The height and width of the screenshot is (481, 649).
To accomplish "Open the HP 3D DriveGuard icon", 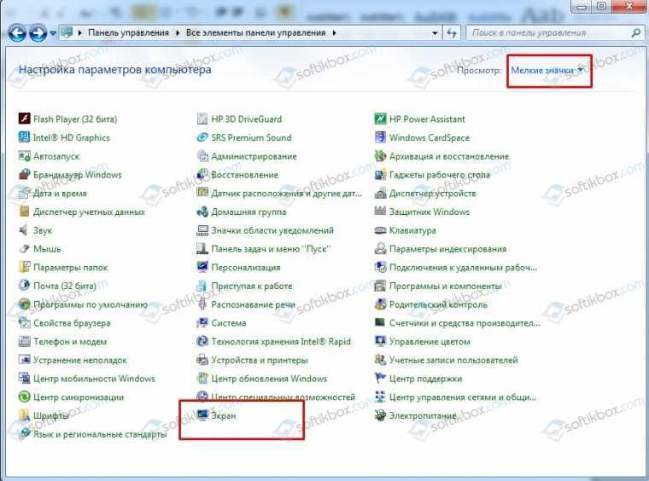I will (202, 119).
